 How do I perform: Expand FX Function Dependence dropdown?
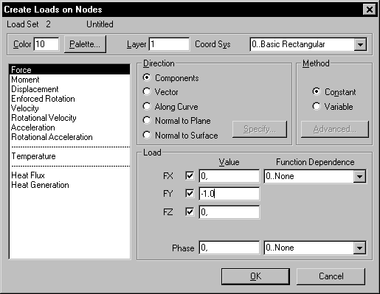(x=359, y=176)
